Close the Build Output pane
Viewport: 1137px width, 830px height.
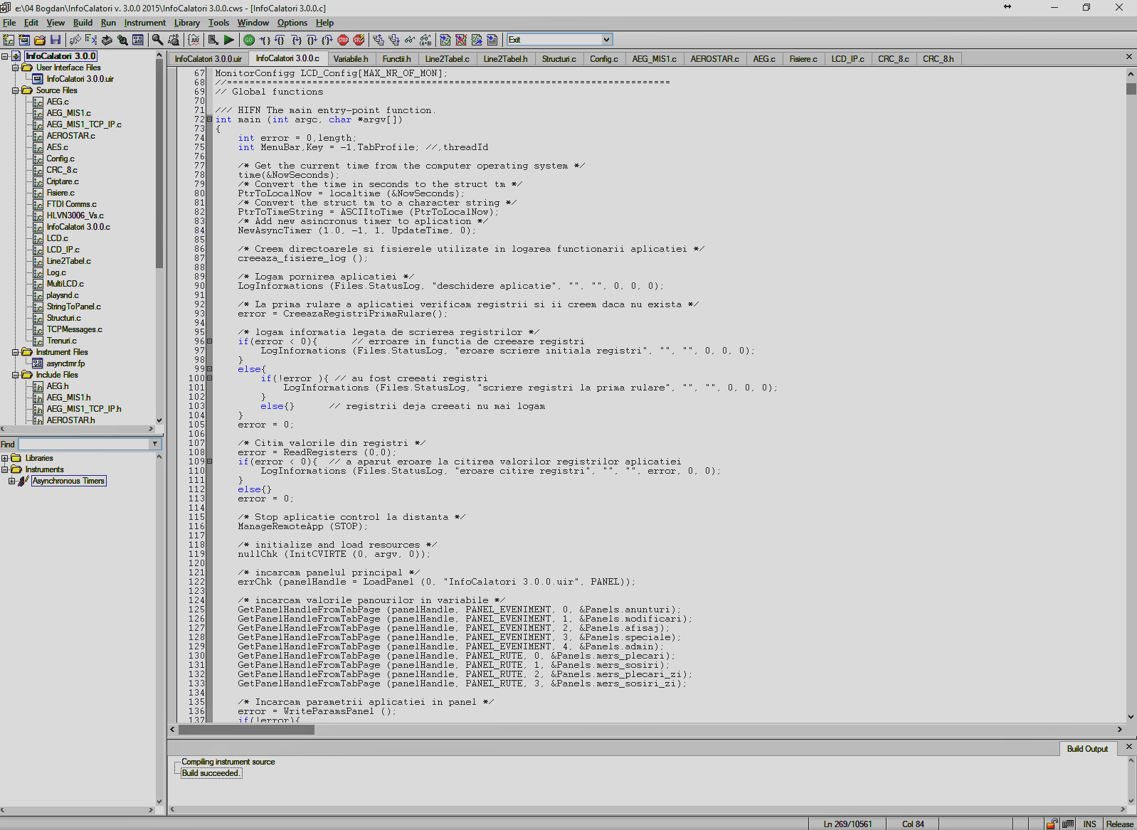(x=1128, y=747)
